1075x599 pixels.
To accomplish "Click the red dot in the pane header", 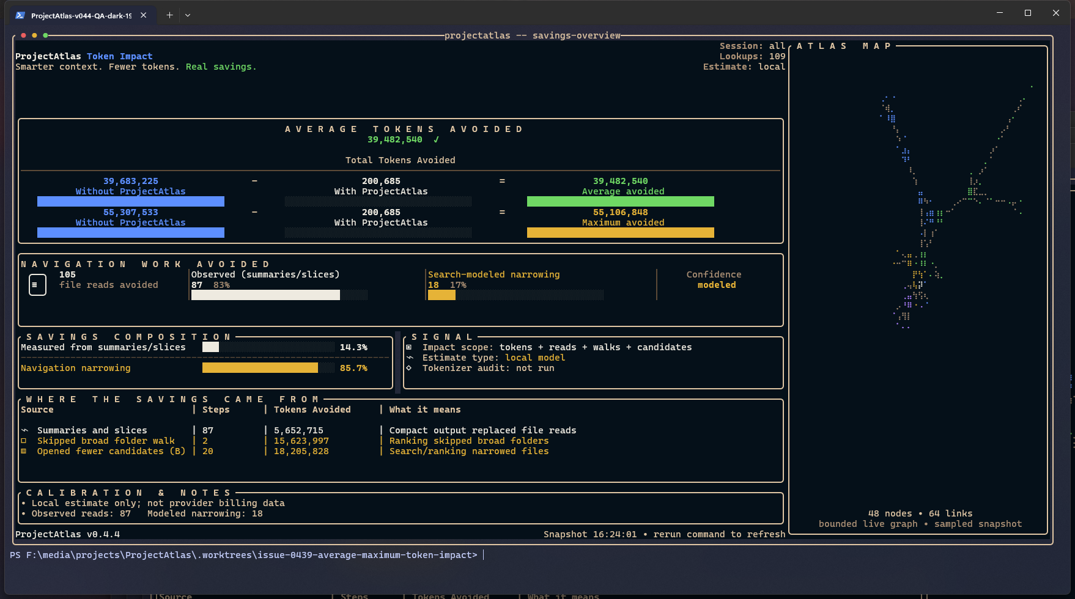I will click(x=23, y=35).
